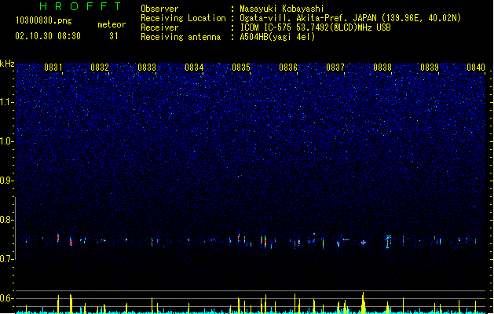The height and width of the screenshot is (314, 494).
Task: Click the A504HB(yagi 4el) antenna text
Action: click(x=277, y=37)
